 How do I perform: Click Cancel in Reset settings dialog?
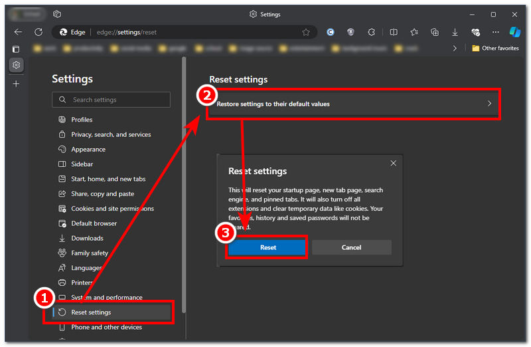click(x=351, y=247)
